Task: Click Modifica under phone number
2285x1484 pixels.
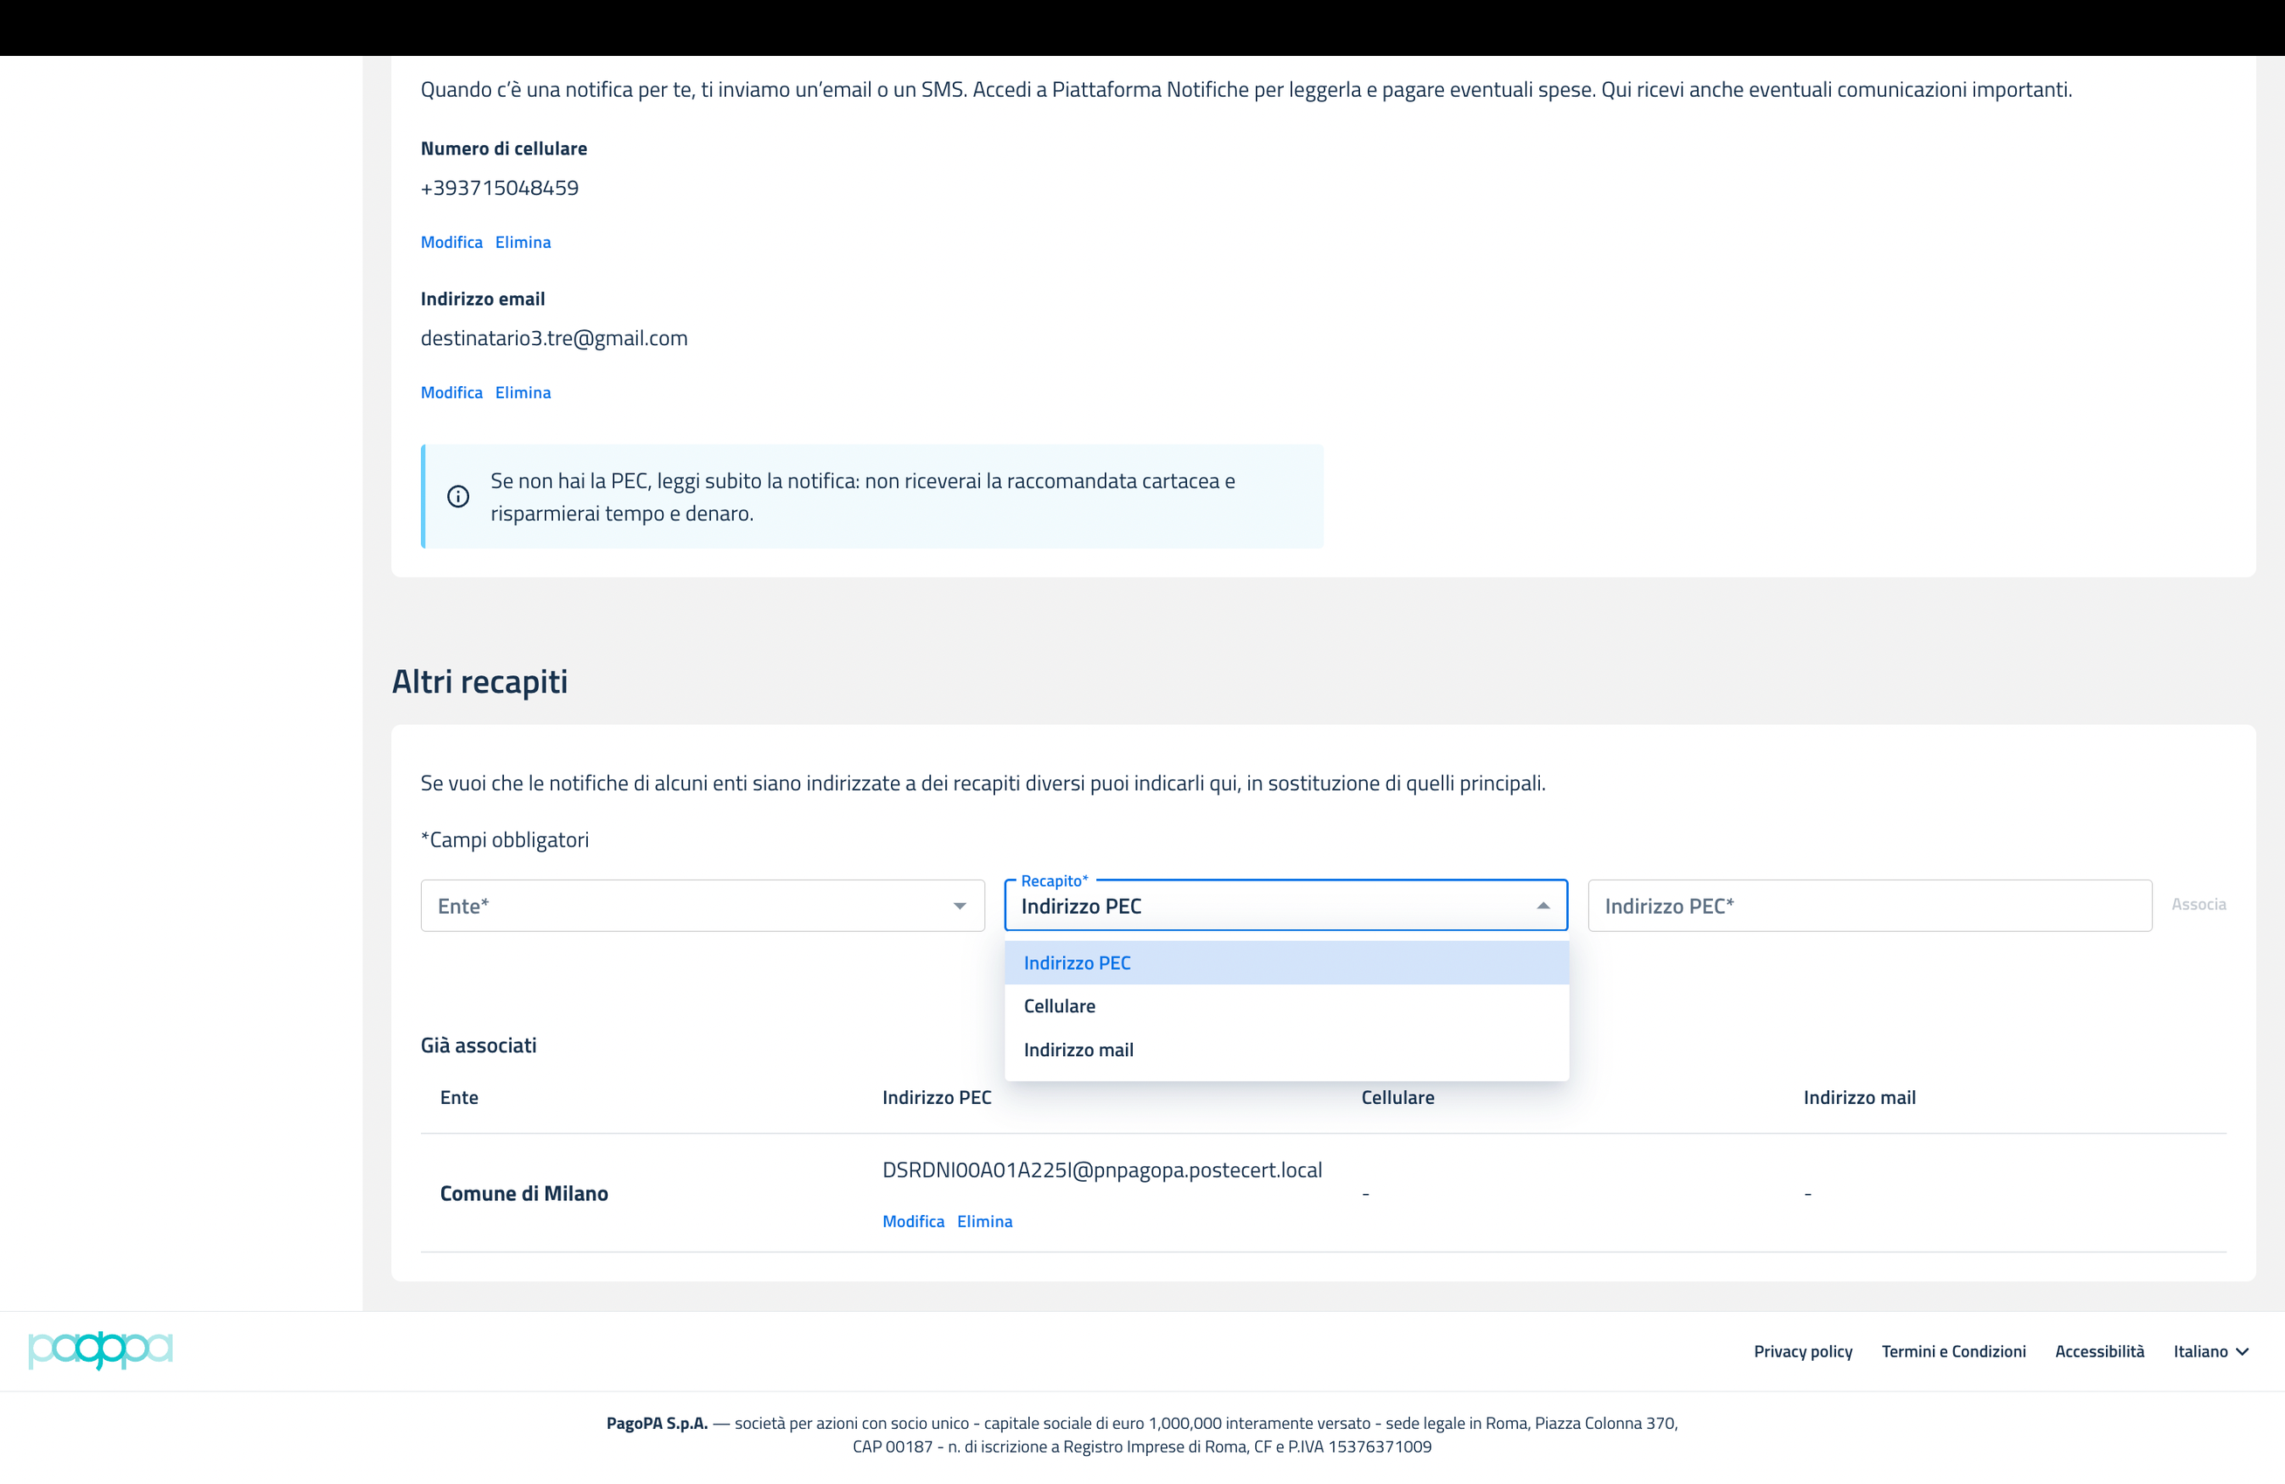Action: [x=452, y=242]
